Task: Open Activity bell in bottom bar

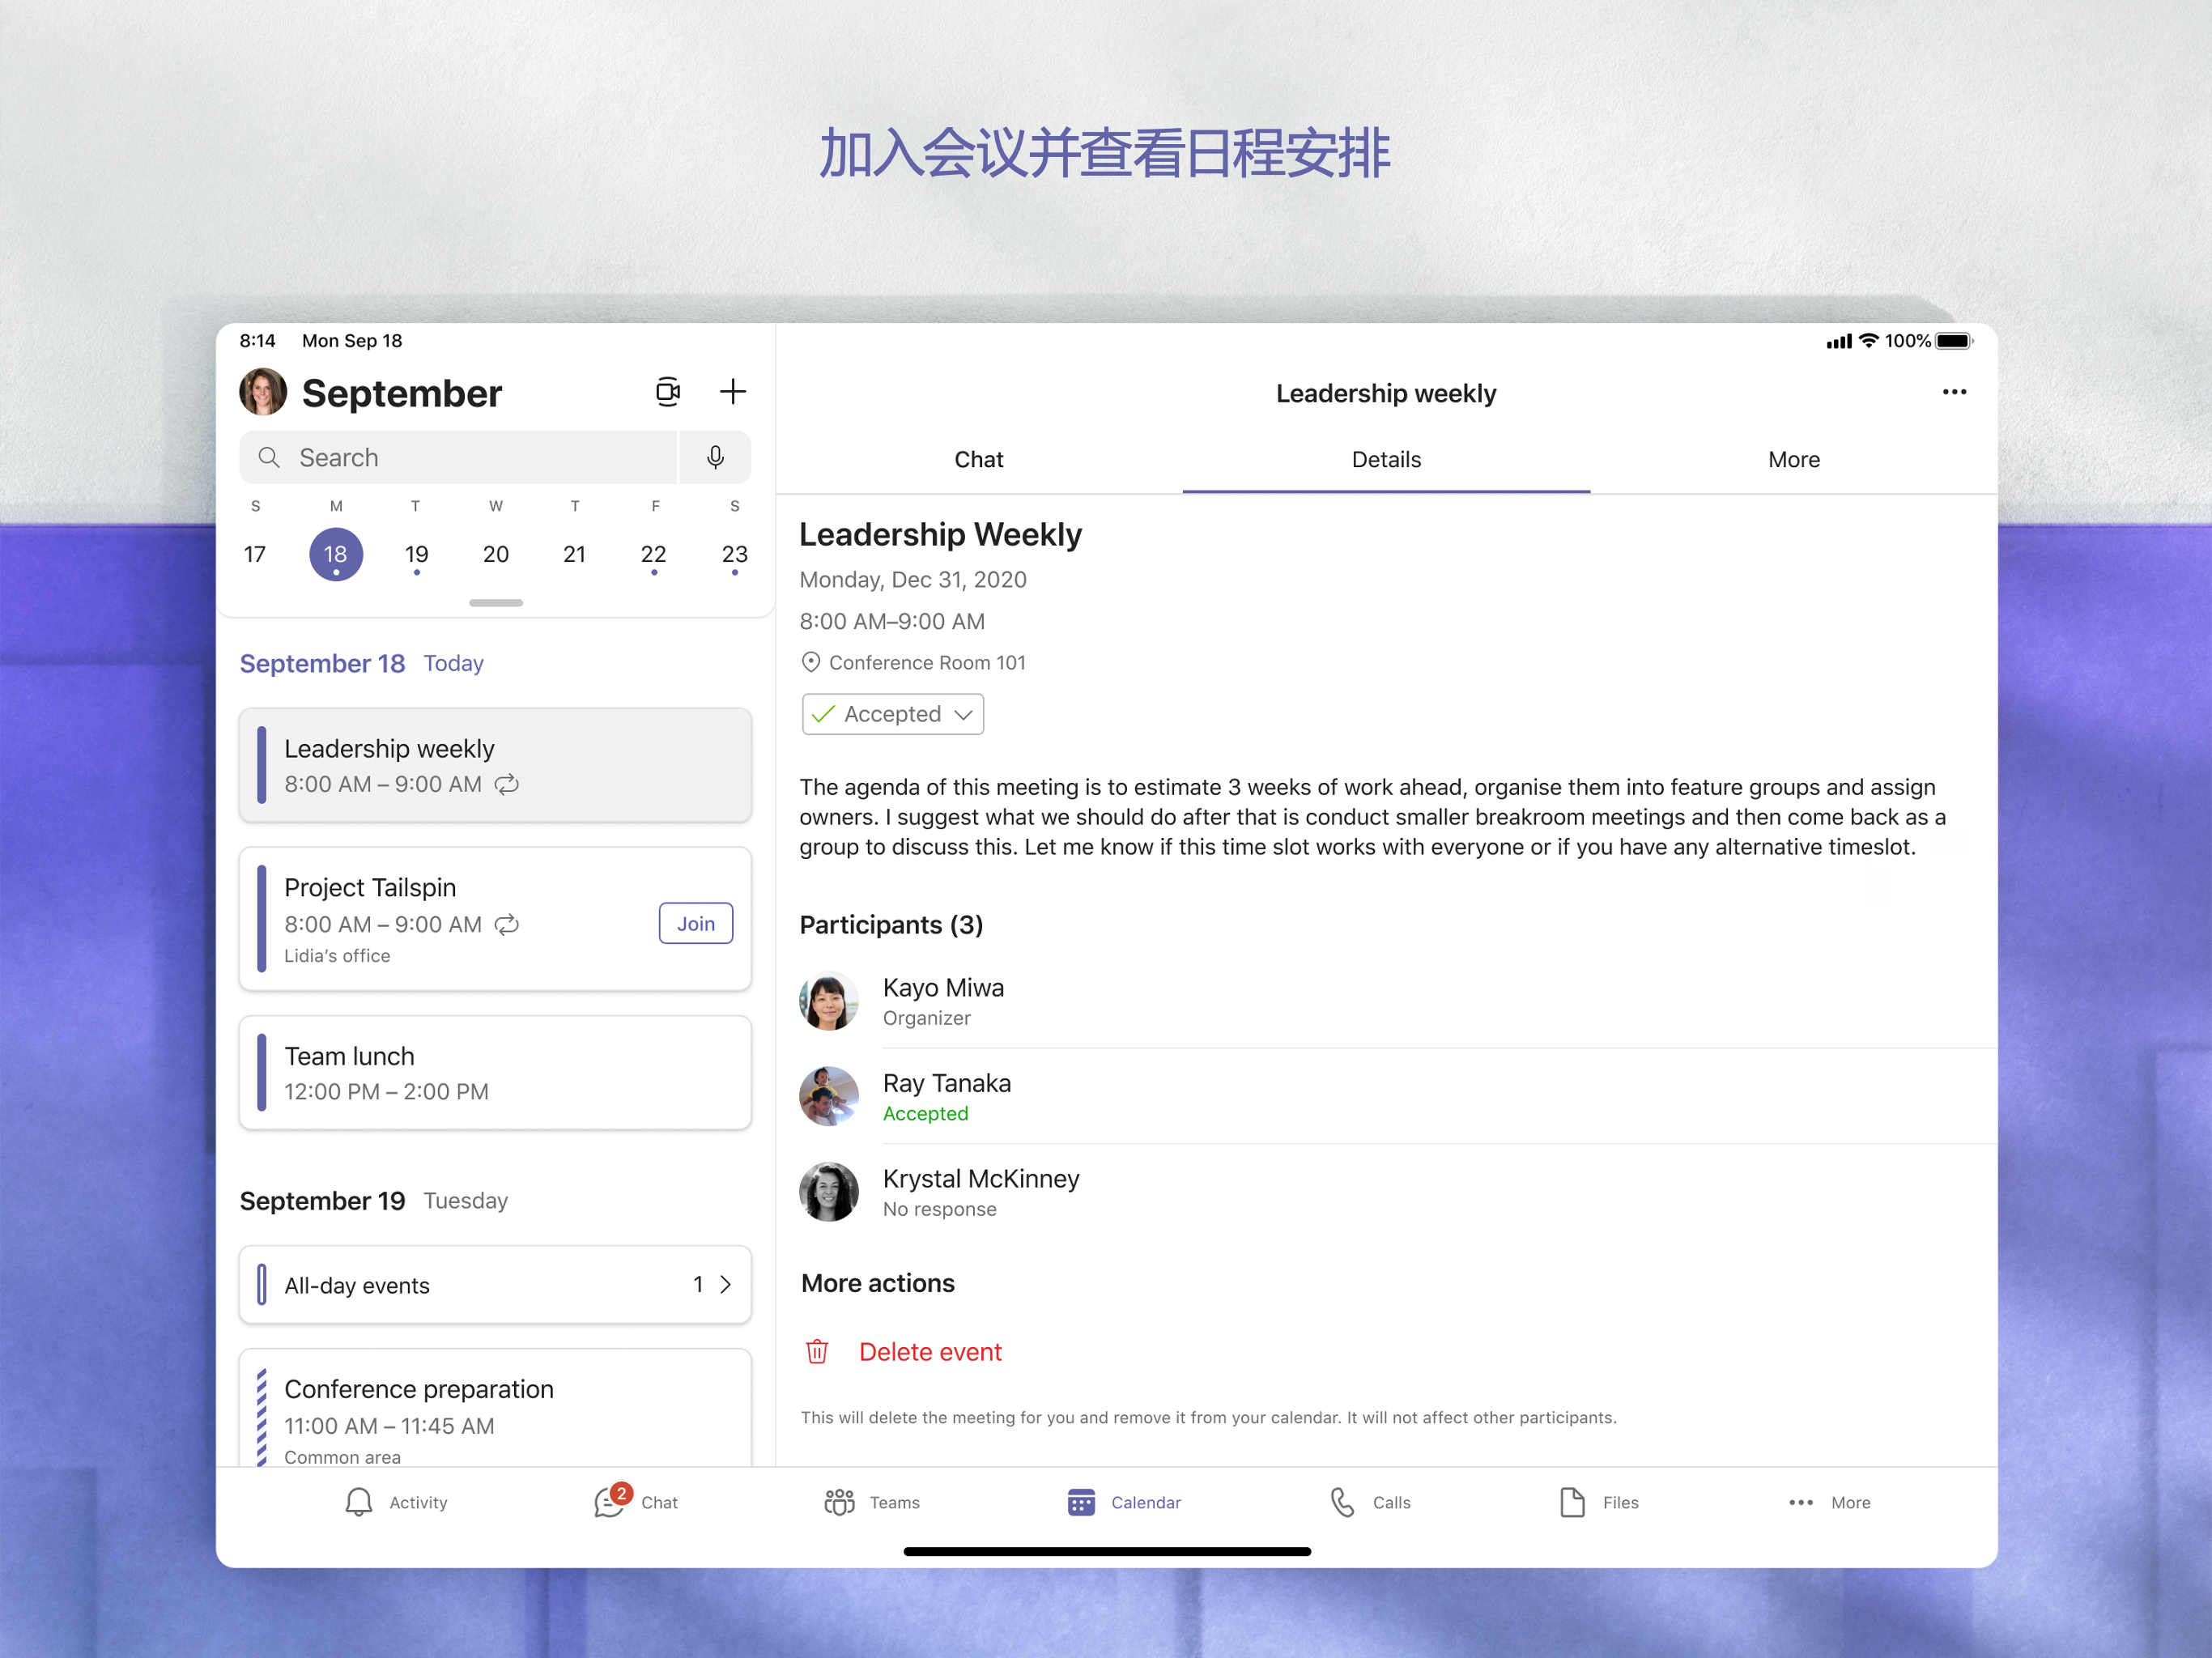Action: tap(359, 1502)
